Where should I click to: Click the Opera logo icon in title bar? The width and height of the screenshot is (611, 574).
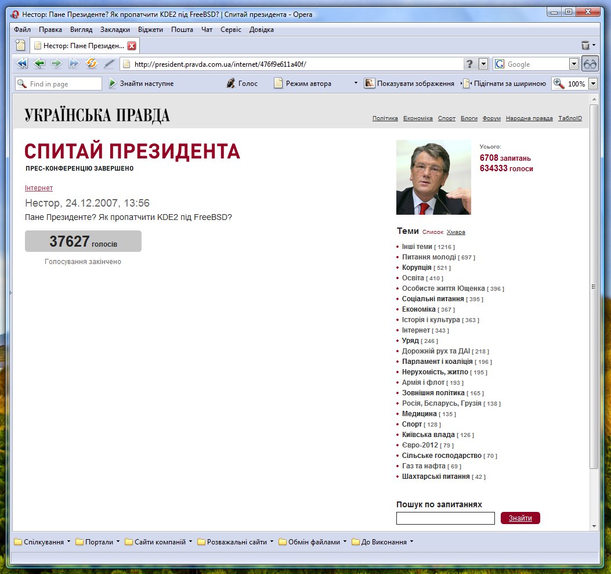[15, 15]
